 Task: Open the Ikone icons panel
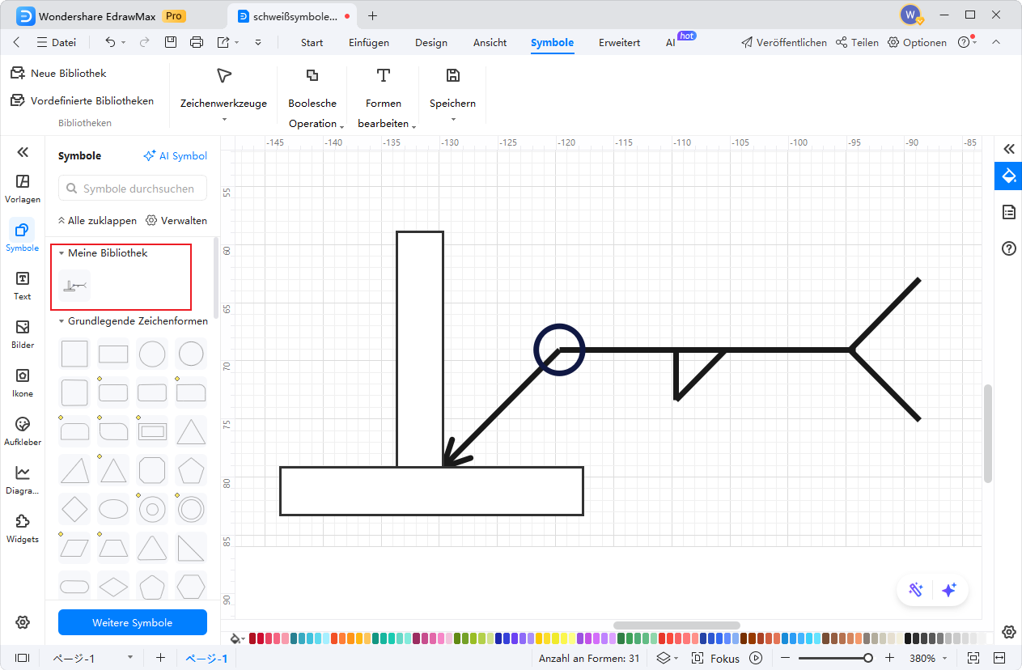coord(23,382)
